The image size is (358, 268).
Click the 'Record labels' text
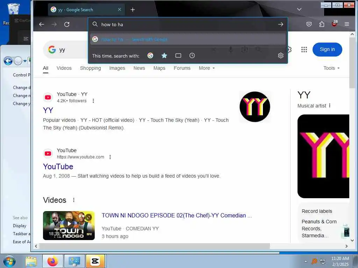coord(317,211)
